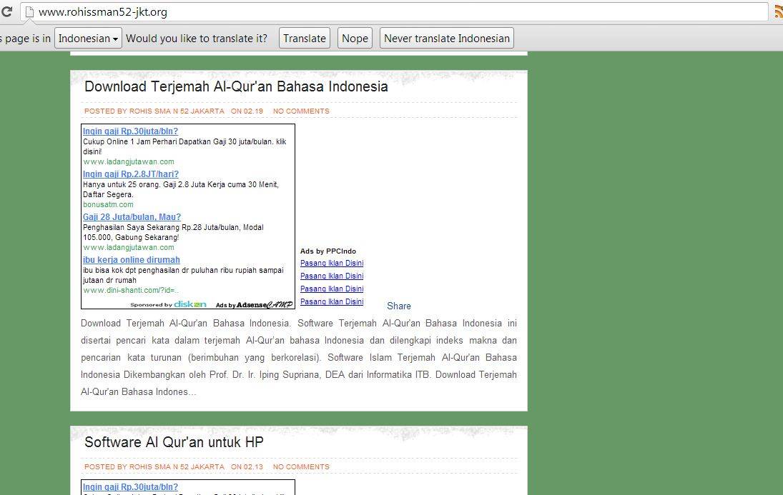The image size is (783, 495).
Task: Open ad link ibu kerja online dirumah
Action: [132, 260]
